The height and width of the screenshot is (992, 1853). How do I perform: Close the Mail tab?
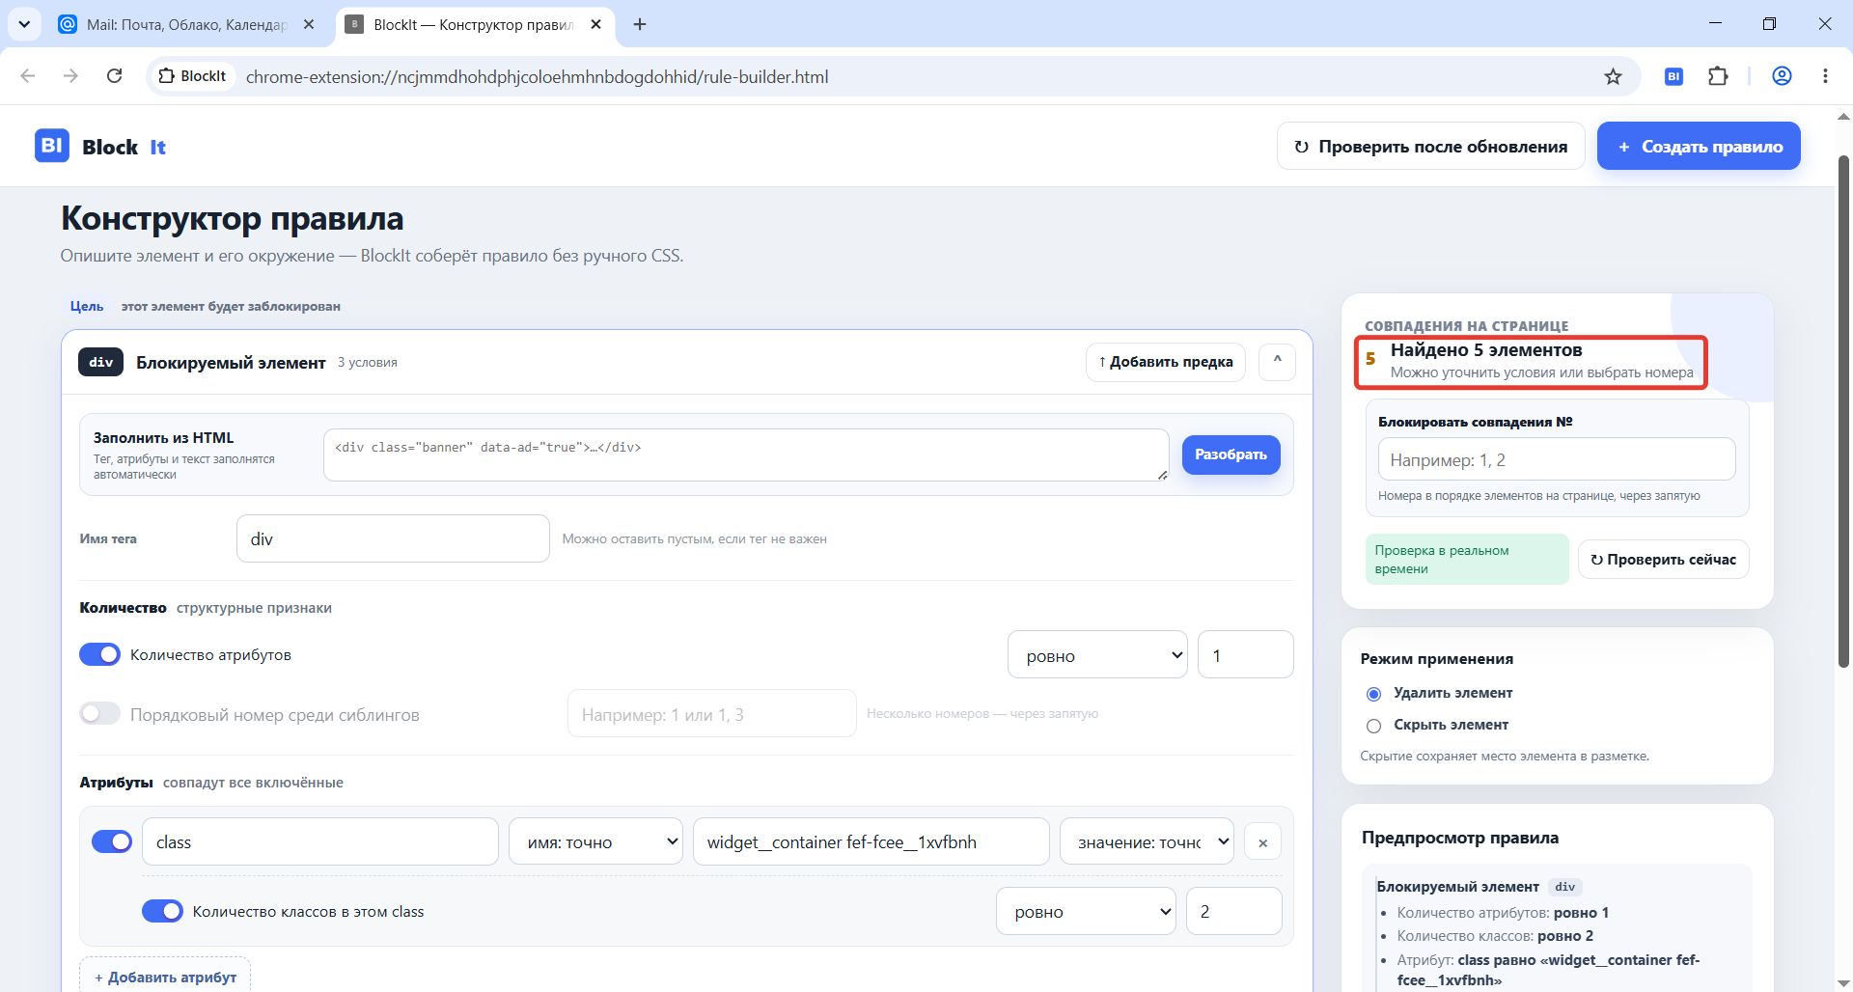(x=309, y=24)
